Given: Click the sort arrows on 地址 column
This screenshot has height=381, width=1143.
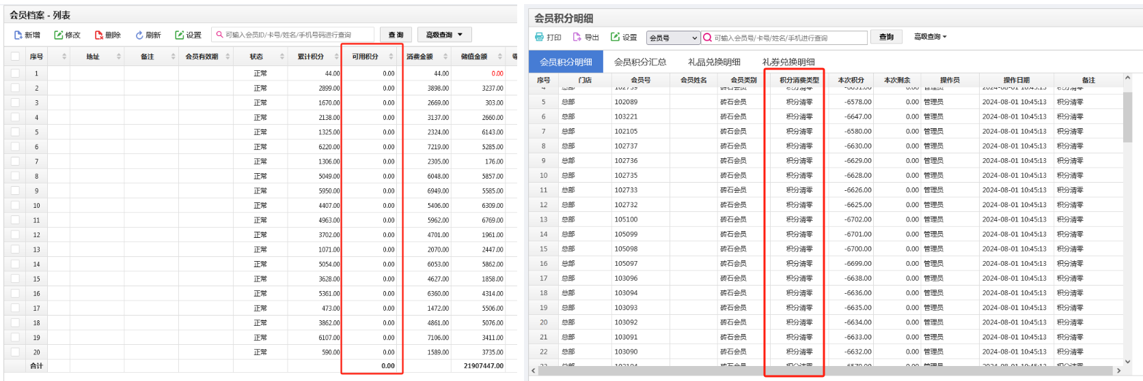Looking at the screenshot, I should tap(119, 57).
